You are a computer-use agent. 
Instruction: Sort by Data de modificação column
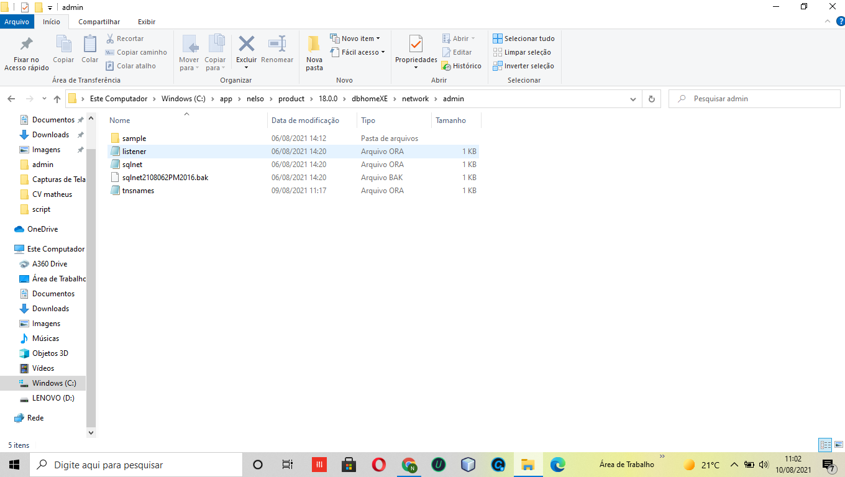pyautogui.click(x=305, y=120)
